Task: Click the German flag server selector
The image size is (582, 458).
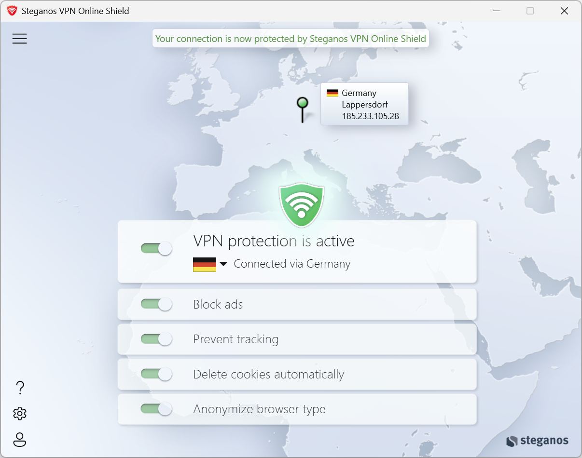Action: (x=205, y=264)
